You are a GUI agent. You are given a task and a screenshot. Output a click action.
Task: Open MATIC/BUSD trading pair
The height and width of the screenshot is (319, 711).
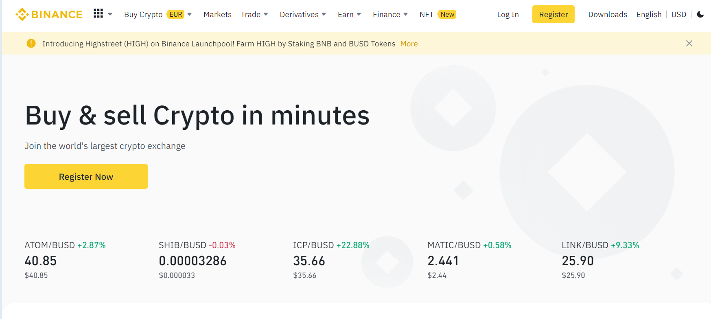[x=454, y=245]
